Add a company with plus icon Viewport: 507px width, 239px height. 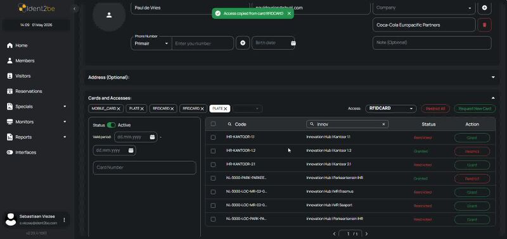pyautogui.click(x=484, y=8)
